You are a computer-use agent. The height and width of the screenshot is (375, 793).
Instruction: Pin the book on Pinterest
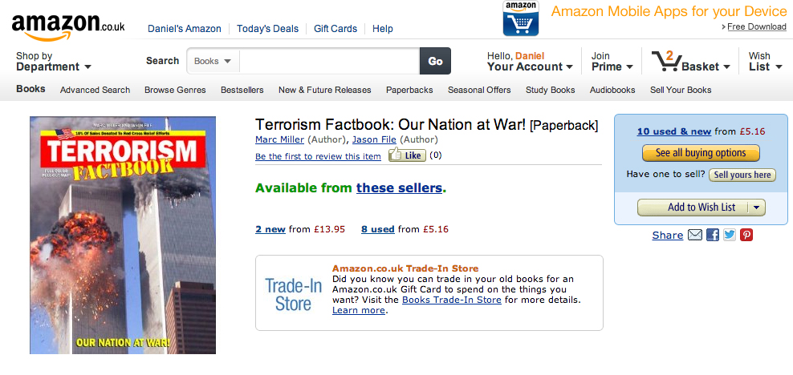coord(746,235)
